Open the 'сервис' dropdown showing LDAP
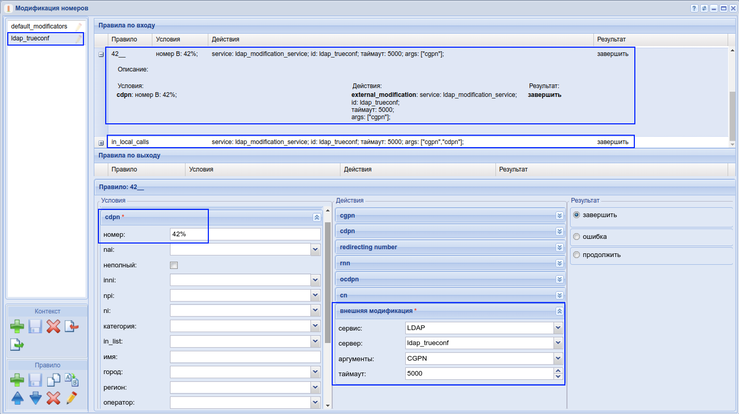The height and width of the screenshot is (414, 739). click(558, 328)
